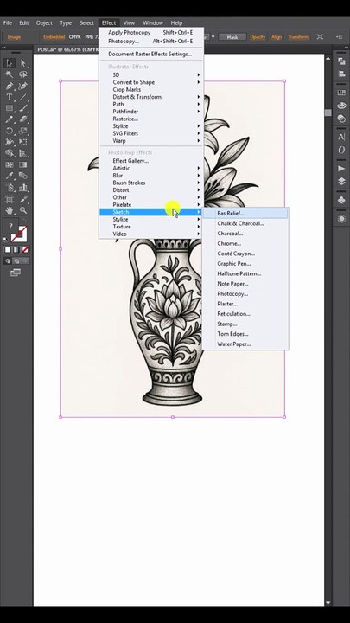
Task: Open Document Raster Effects Settings
Action: pyautogui.click(x=151, y=54)
